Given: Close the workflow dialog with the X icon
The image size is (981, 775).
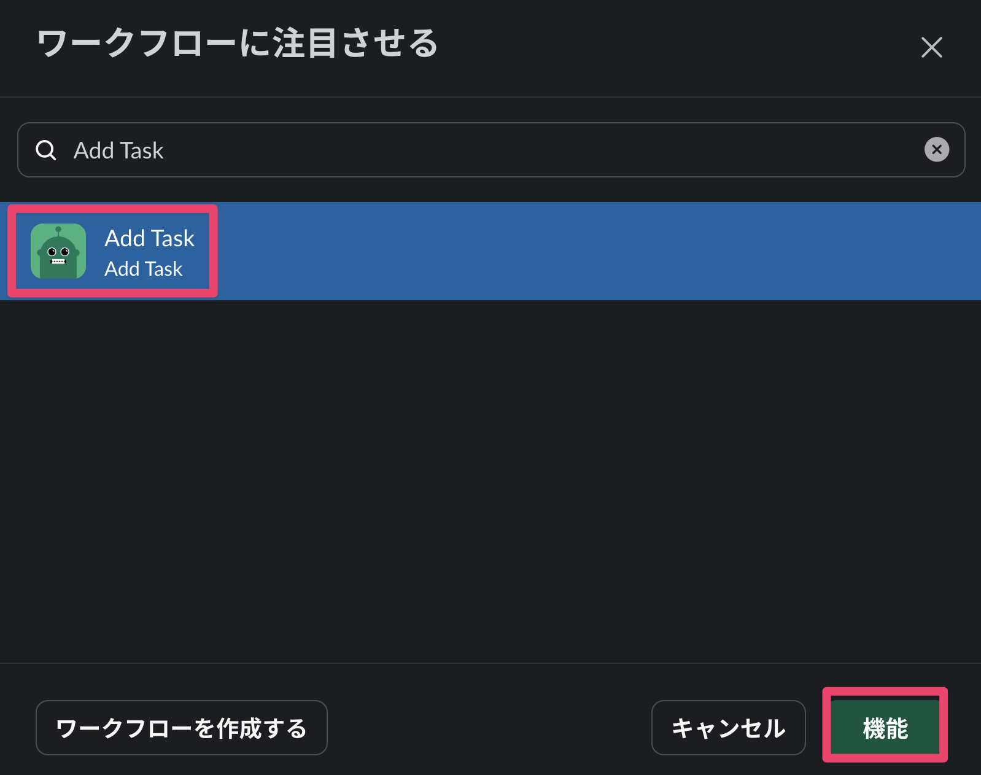Looking at the screenshot, I should click(931, 47).
